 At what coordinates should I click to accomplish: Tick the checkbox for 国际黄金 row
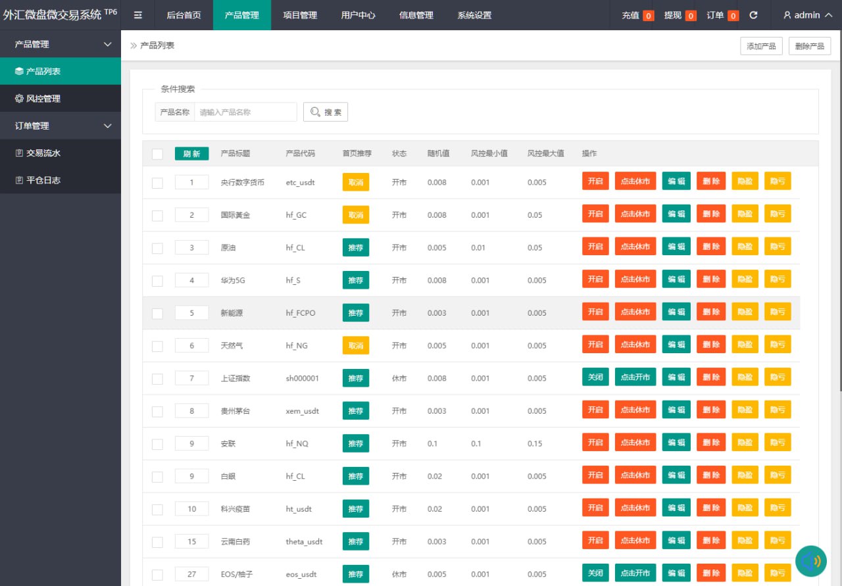[x=157, y=216]
